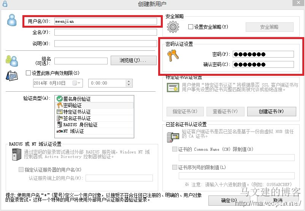Screen dimensions: 305x211
Task: Click the security policy gear icon
Action: 173,27
